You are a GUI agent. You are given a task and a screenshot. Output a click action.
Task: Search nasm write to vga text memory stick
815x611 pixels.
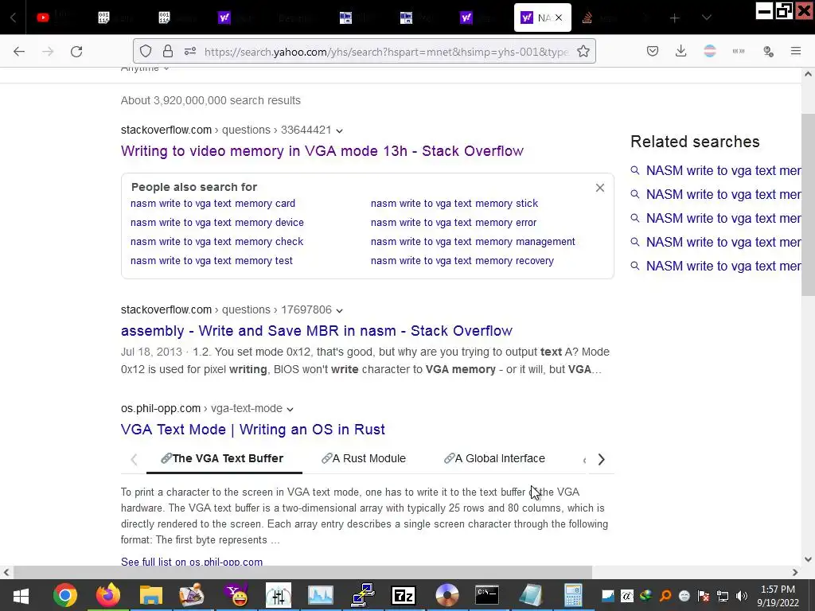click(x=454, y=203)
